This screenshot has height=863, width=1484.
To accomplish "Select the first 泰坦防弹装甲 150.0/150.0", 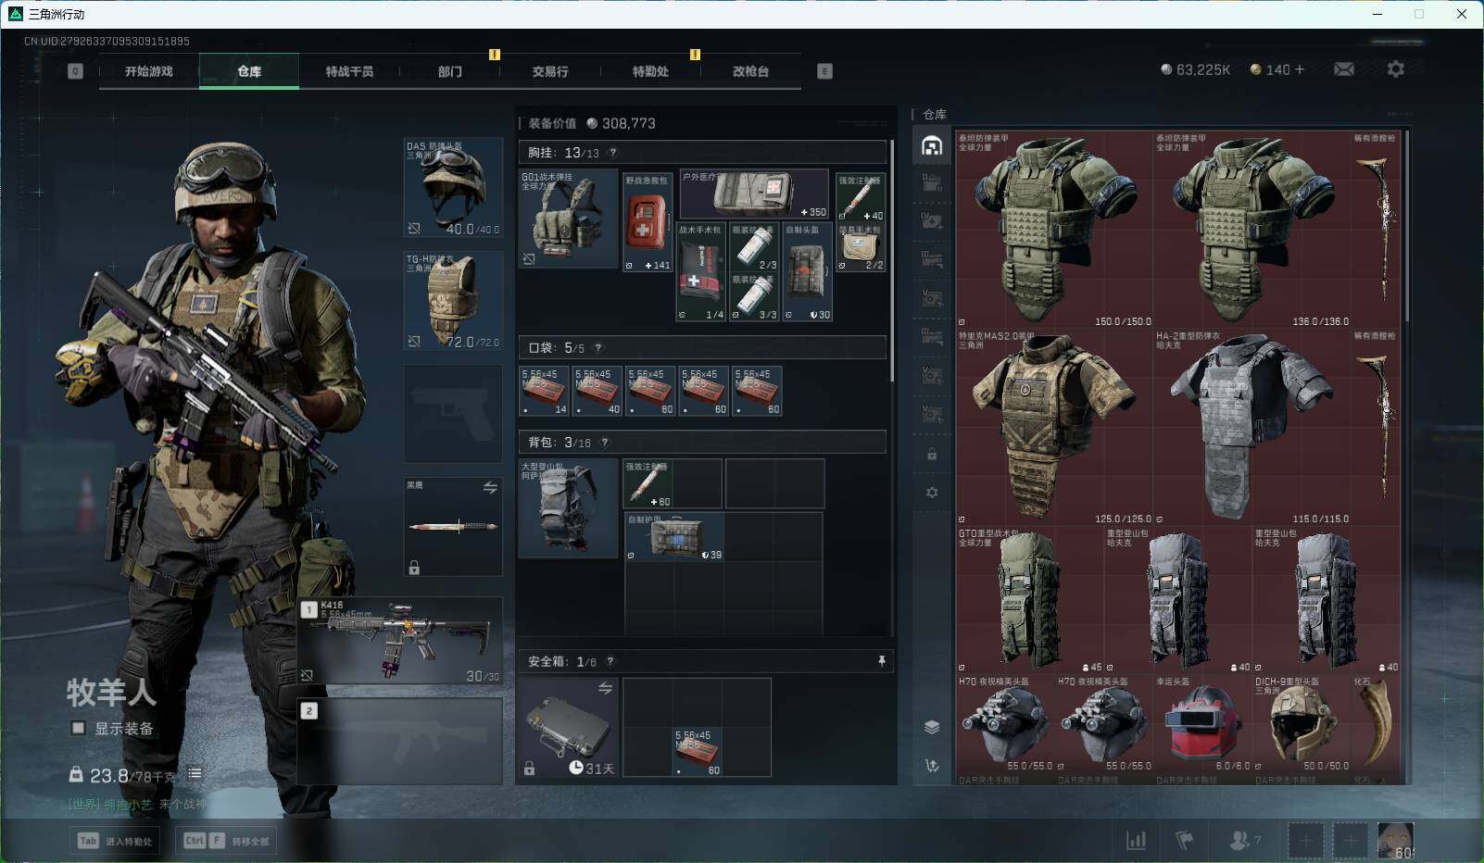I will tap(1054, 230).
